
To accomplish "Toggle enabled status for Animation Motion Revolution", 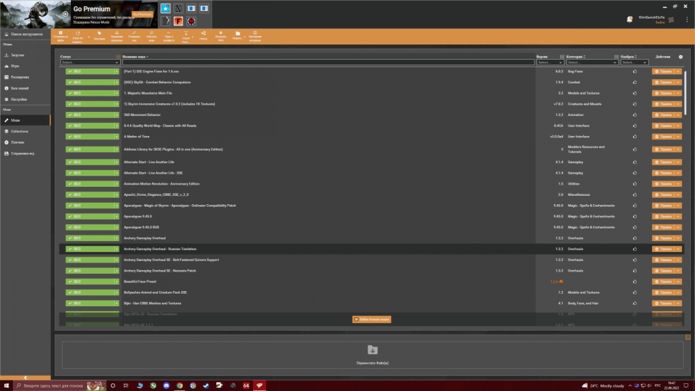I will click(90, 184).
